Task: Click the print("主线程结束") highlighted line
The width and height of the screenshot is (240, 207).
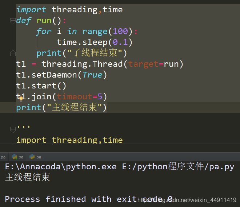Action: (x=61, y=107)
